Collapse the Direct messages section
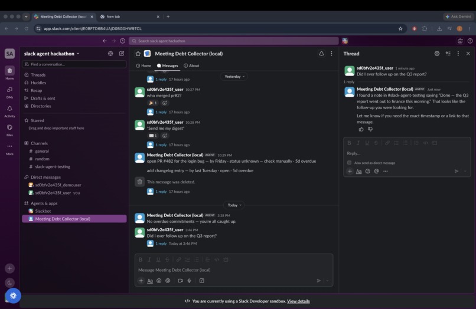476x309 pixels. (x=45, y=177)
